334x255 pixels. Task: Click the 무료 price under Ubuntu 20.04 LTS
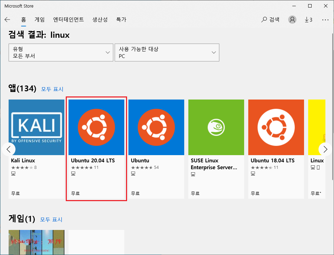click(x=75, y=193)
